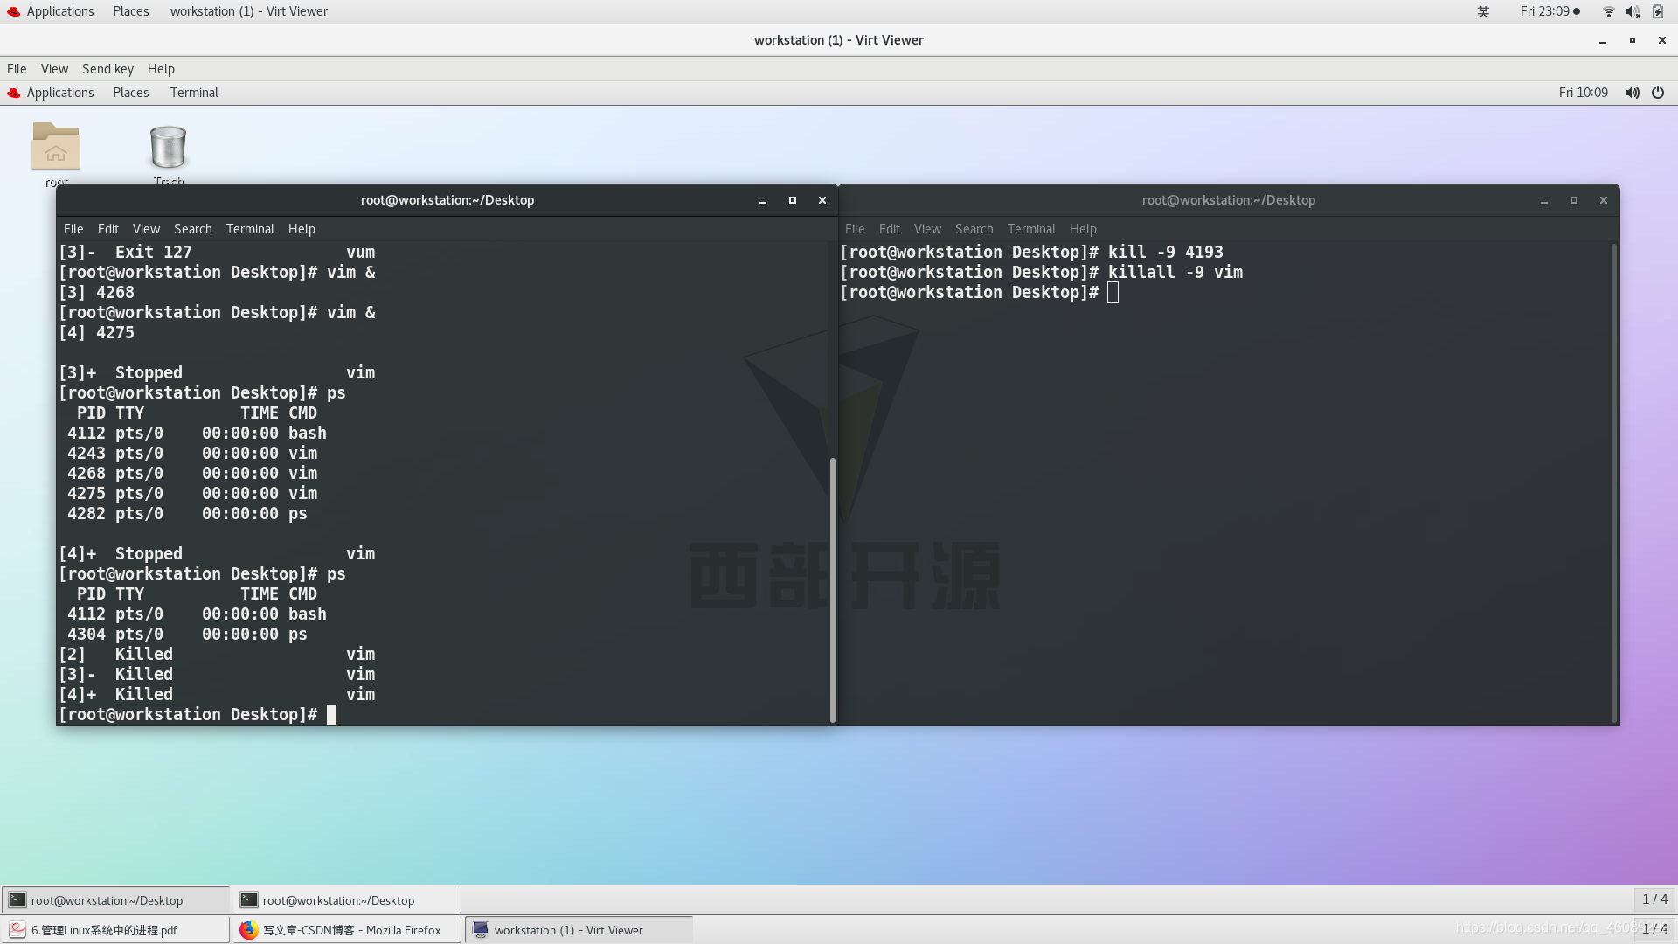Open the Virt Viewer View menu
The height and width of the screenshot is (944, 1678).
[x=54, y=69]
